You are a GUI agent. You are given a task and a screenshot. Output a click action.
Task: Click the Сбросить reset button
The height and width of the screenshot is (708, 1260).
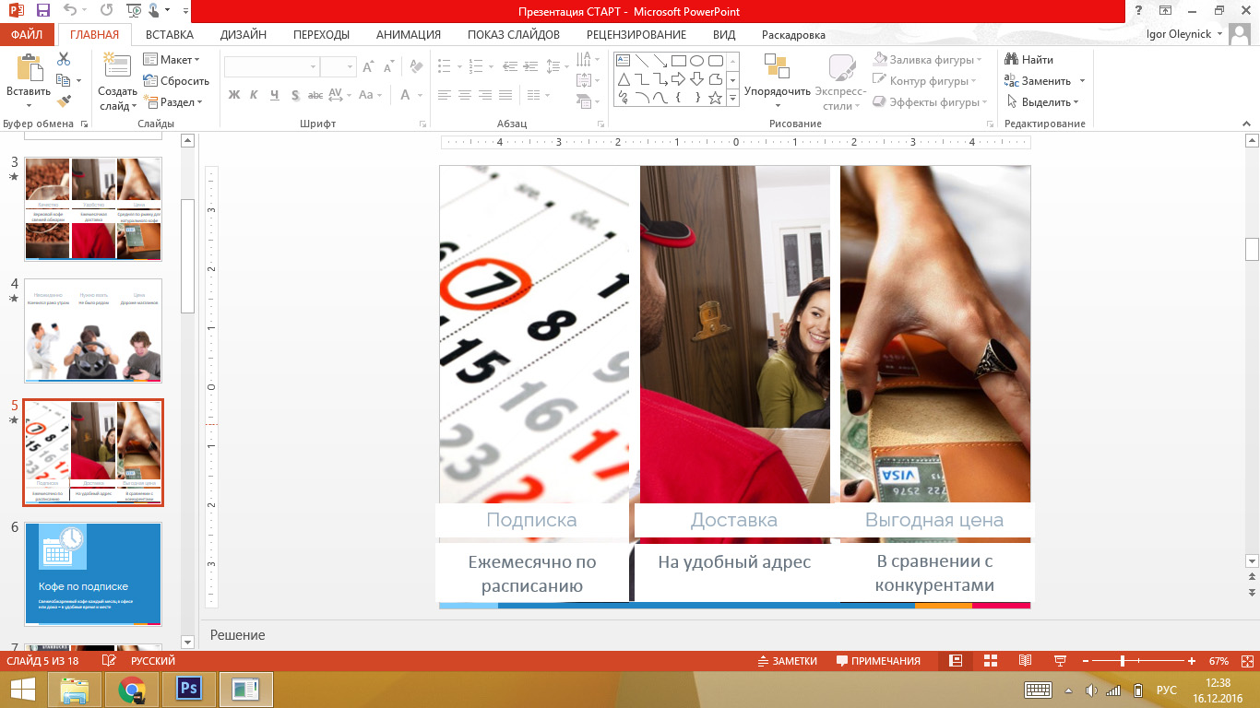tap(176, 81)
